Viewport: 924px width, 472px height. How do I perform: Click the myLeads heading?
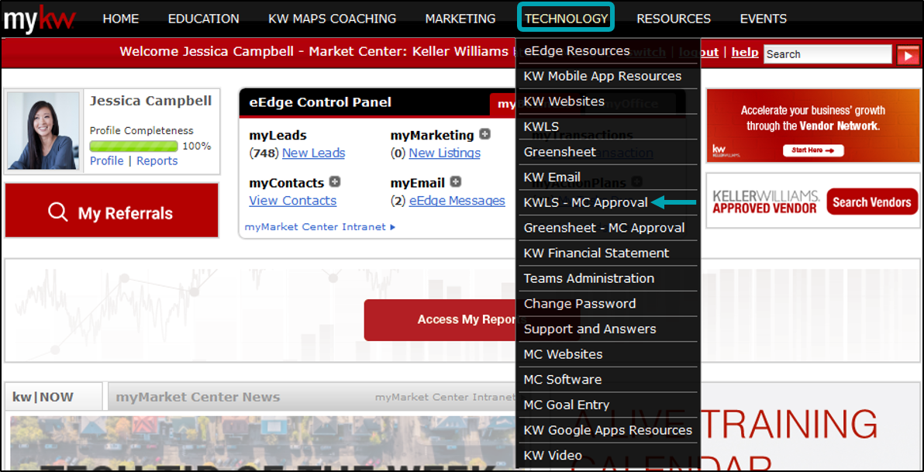[x=278, y=135]
